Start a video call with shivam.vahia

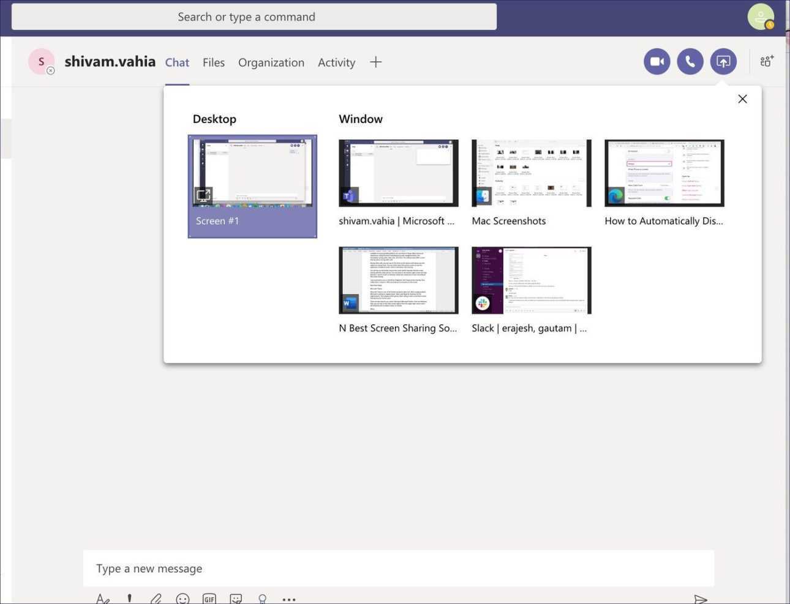[656, 62]
